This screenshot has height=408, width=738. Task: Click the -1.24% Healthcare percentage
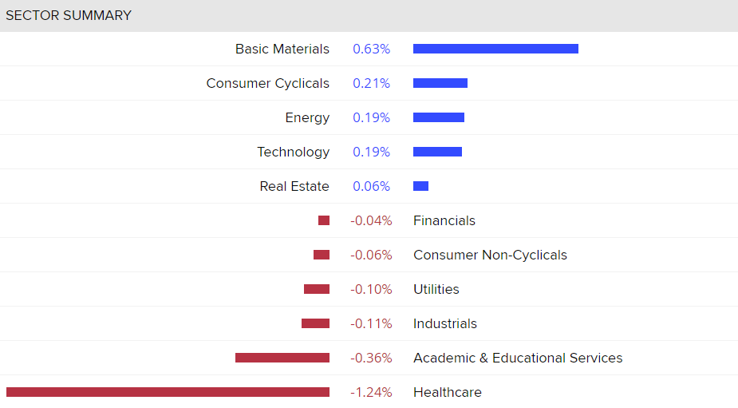371,392
